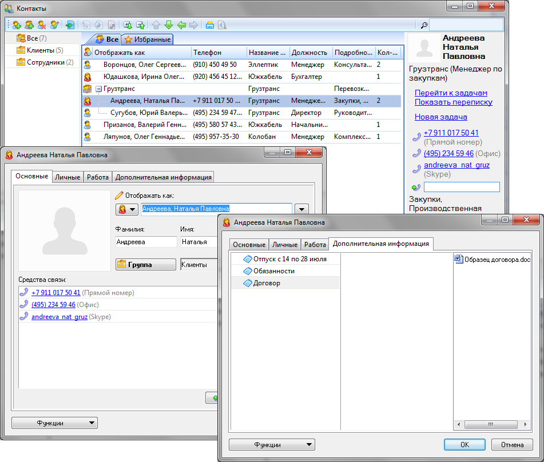This screenshot has width=544, height=462.
Task: Click the green down arrow toolbar icon
Action: [x=169, y=25]
